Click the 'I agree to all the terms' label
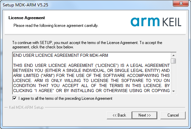Image resolution: width=191 pixels, height=129 pixels. (65, 98)
